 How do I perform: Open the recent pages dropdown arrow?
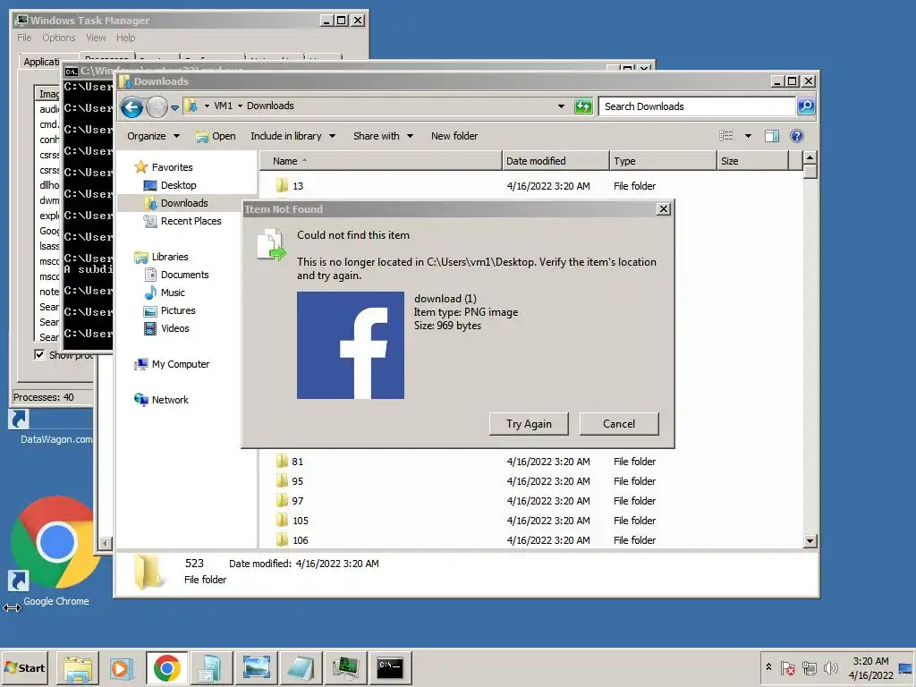tap(174, 107)
